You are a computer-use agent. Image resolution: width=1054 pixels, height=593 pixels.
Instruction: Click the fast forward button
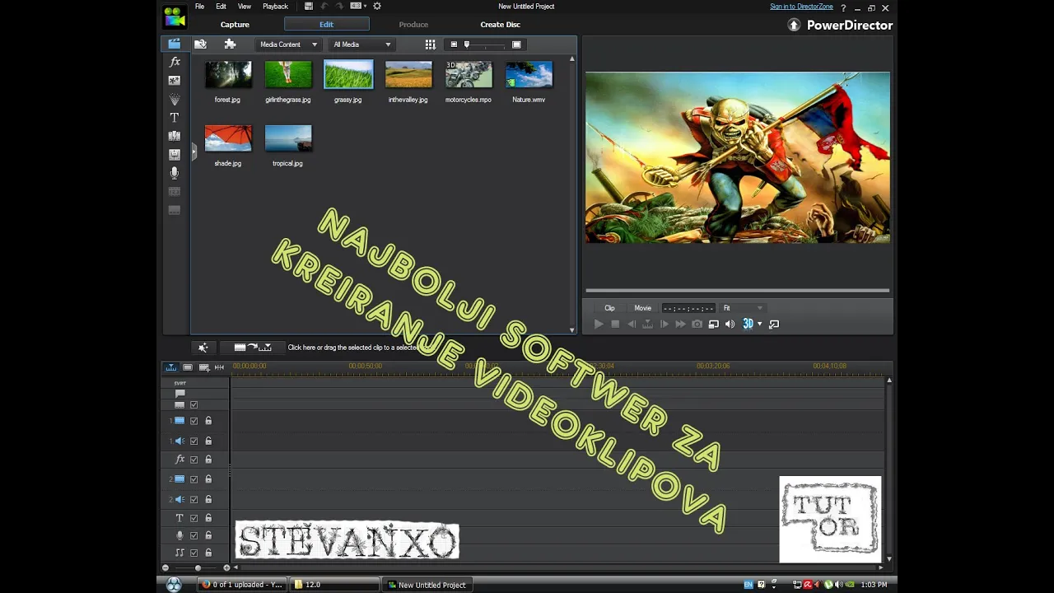point(680,325)
